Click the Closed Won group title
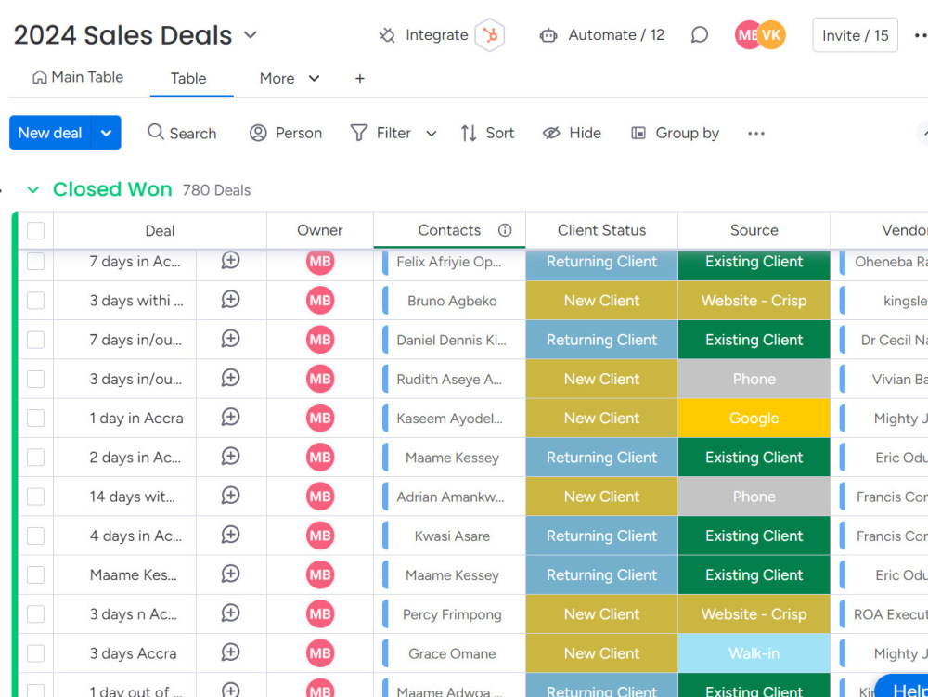This screenshot has height=697, width=928. click(112, 189)
